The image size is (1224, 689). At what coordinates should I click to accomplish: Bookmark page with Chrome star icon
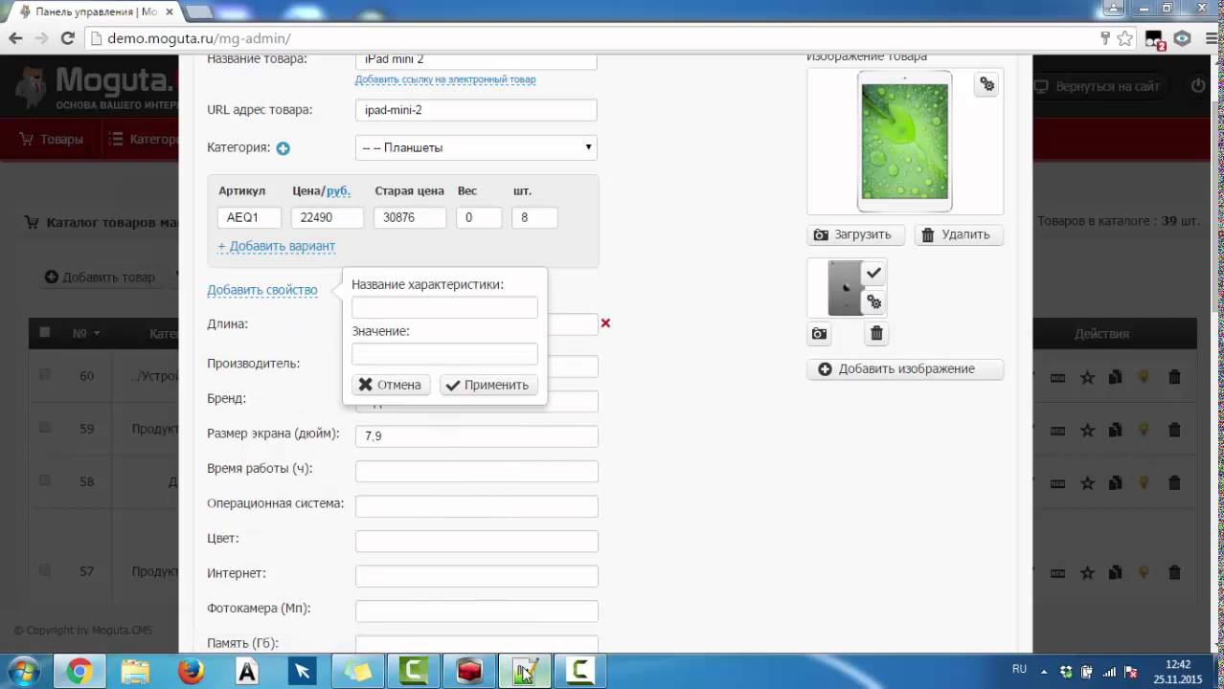tap(1125, 38)
